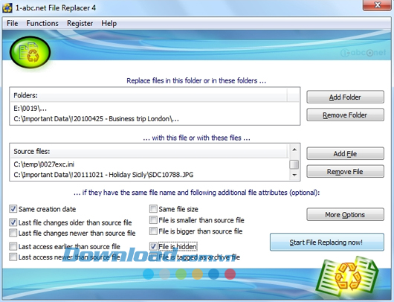Image resolution: width=394 pixels, height=302 pixels.
Task: Uncheck Same creation date
Action: pyautogui.click(x=13, y=209)
